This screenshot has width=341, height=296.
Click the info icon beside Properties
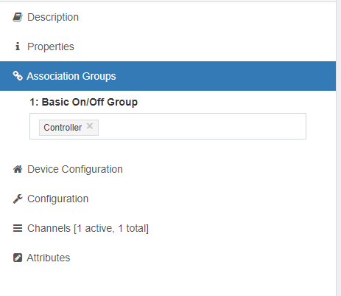(x=18, y=47)
